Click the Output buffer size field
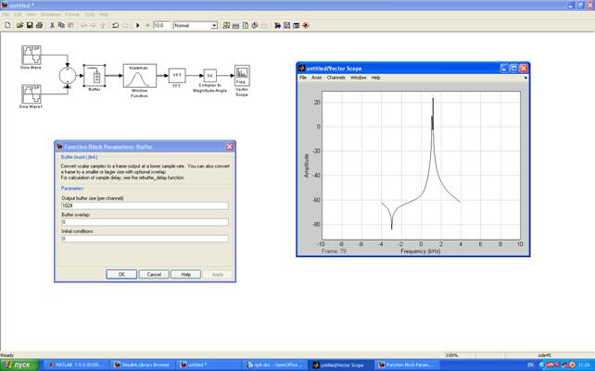 tap(145, 205)
